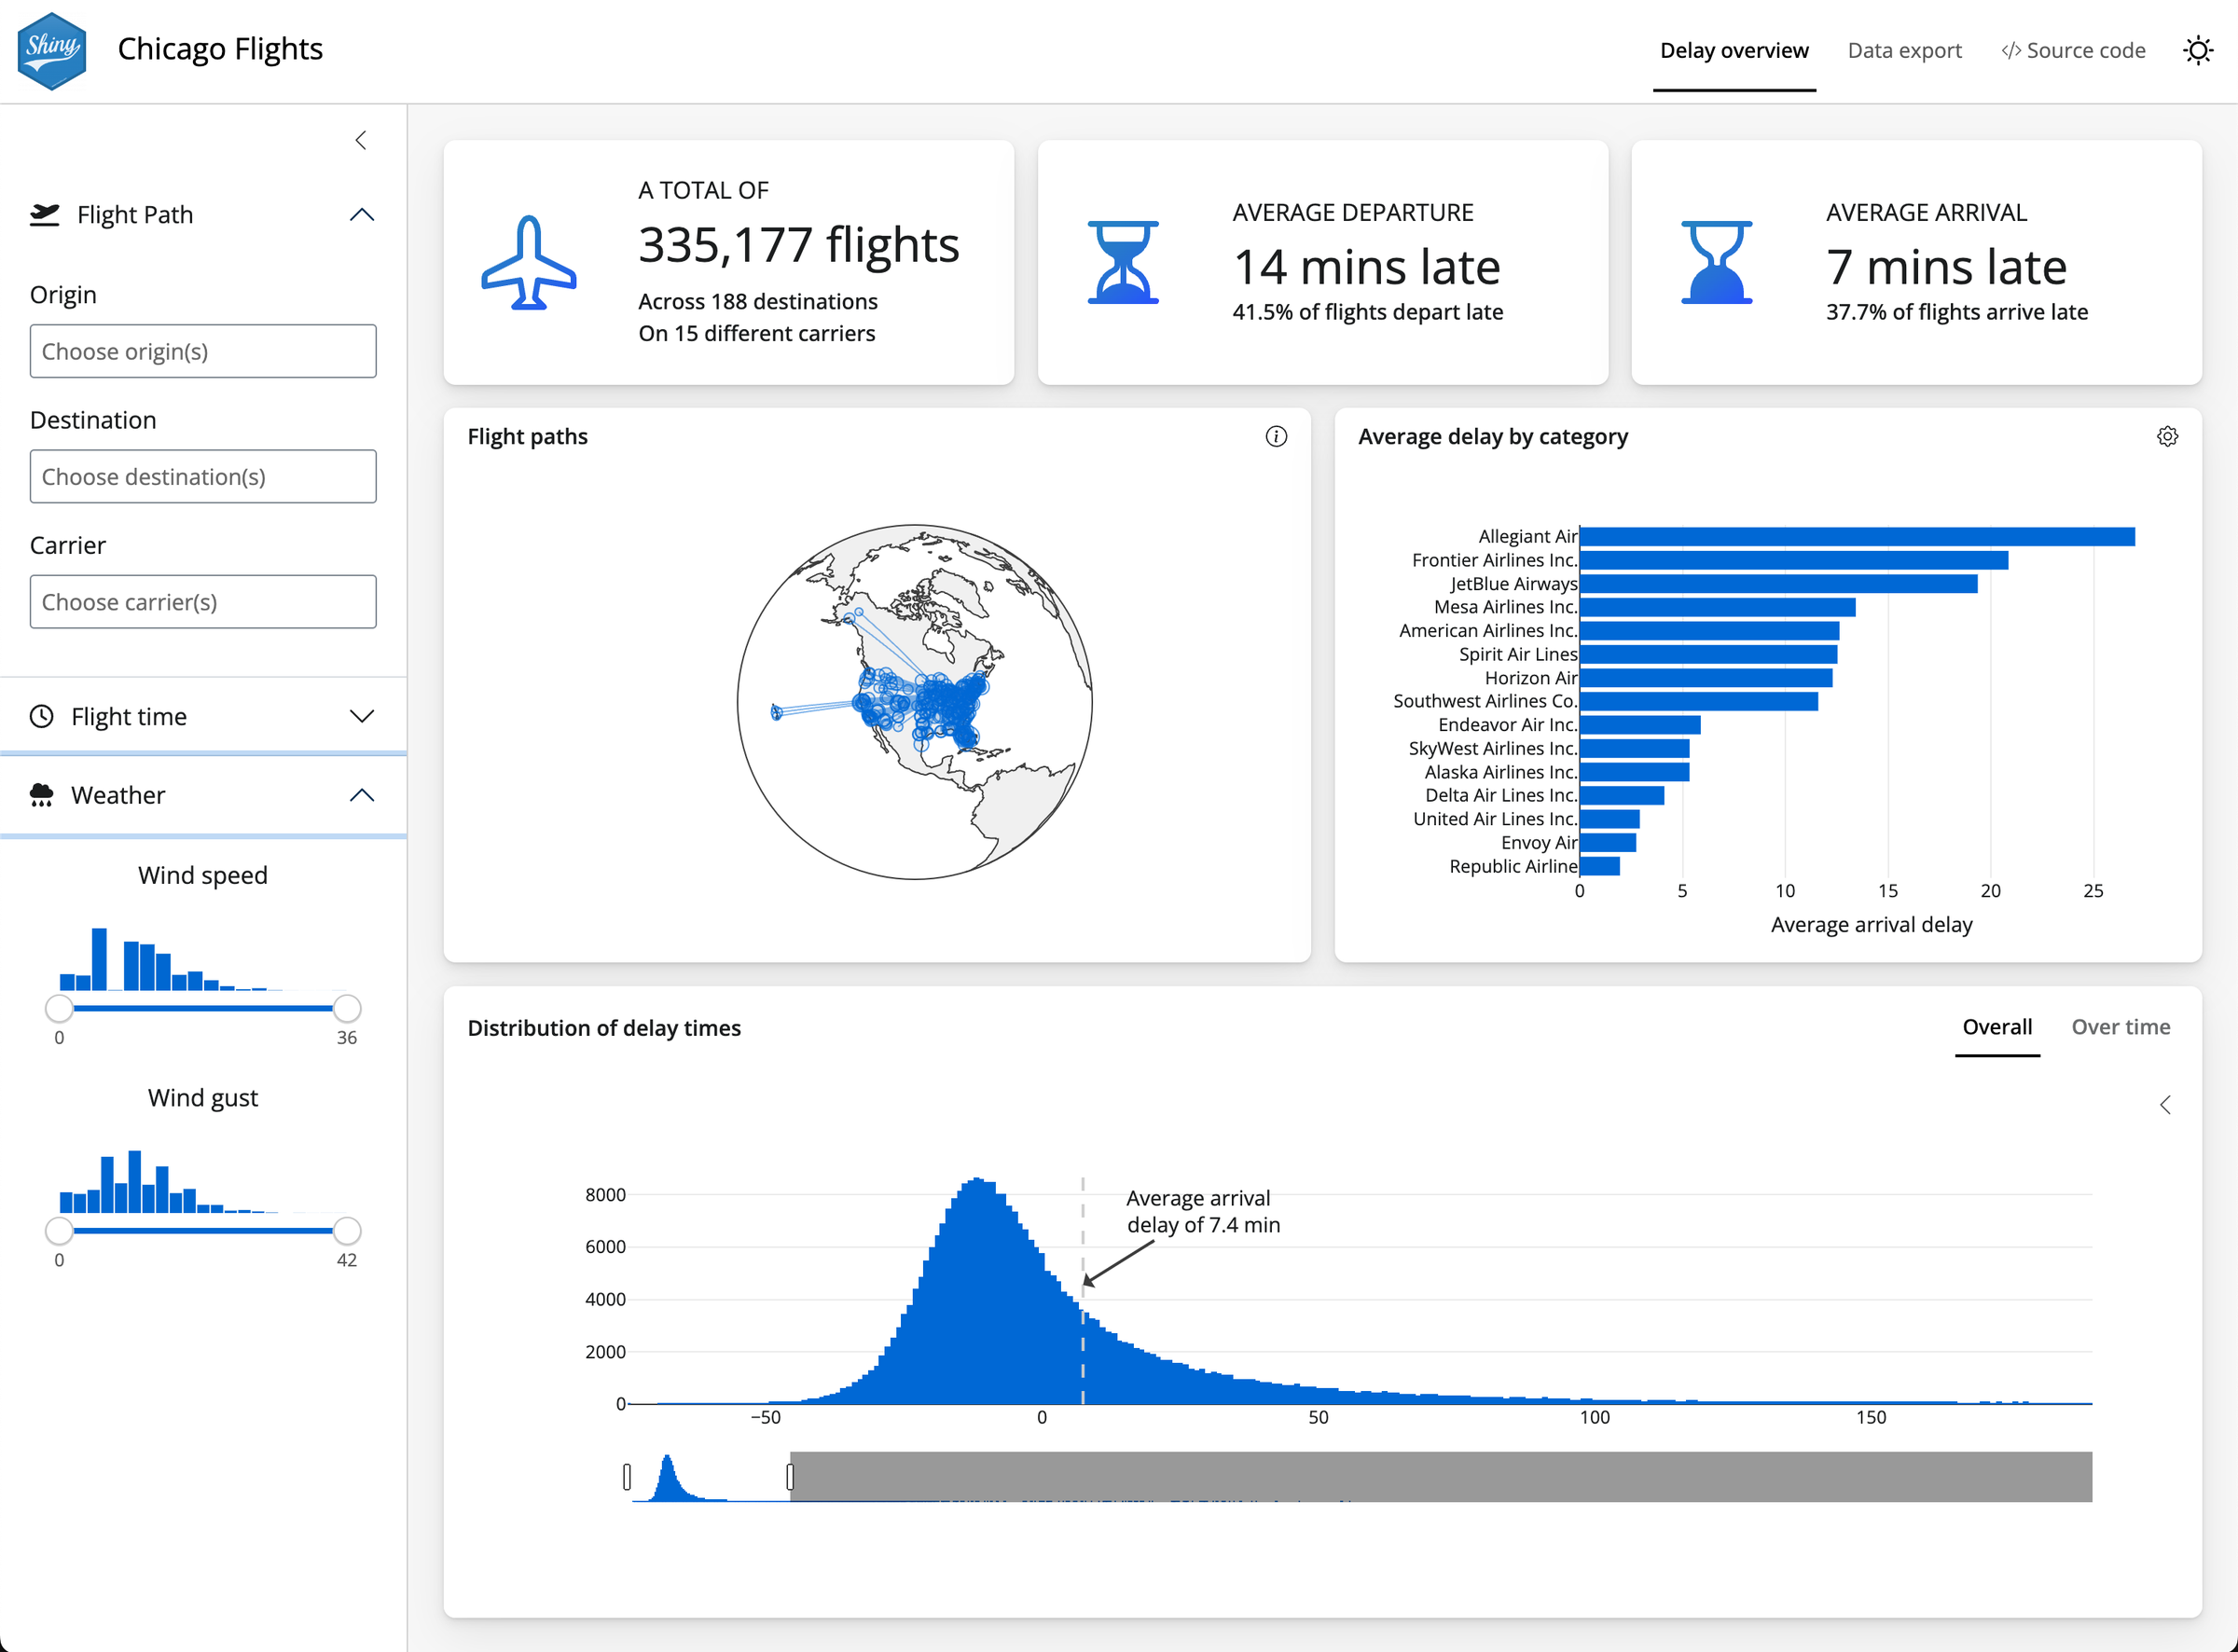The width and height of the screenshot is (2238, 1652).
Task: Open the Flight paths info tooltip icon
Action: pos(1276,436)
